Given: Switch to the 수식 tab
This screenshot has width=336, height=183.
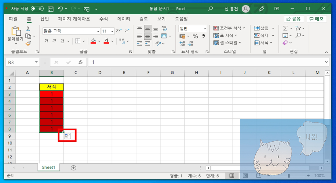Looking at the screenshot, I should (104, 19).
